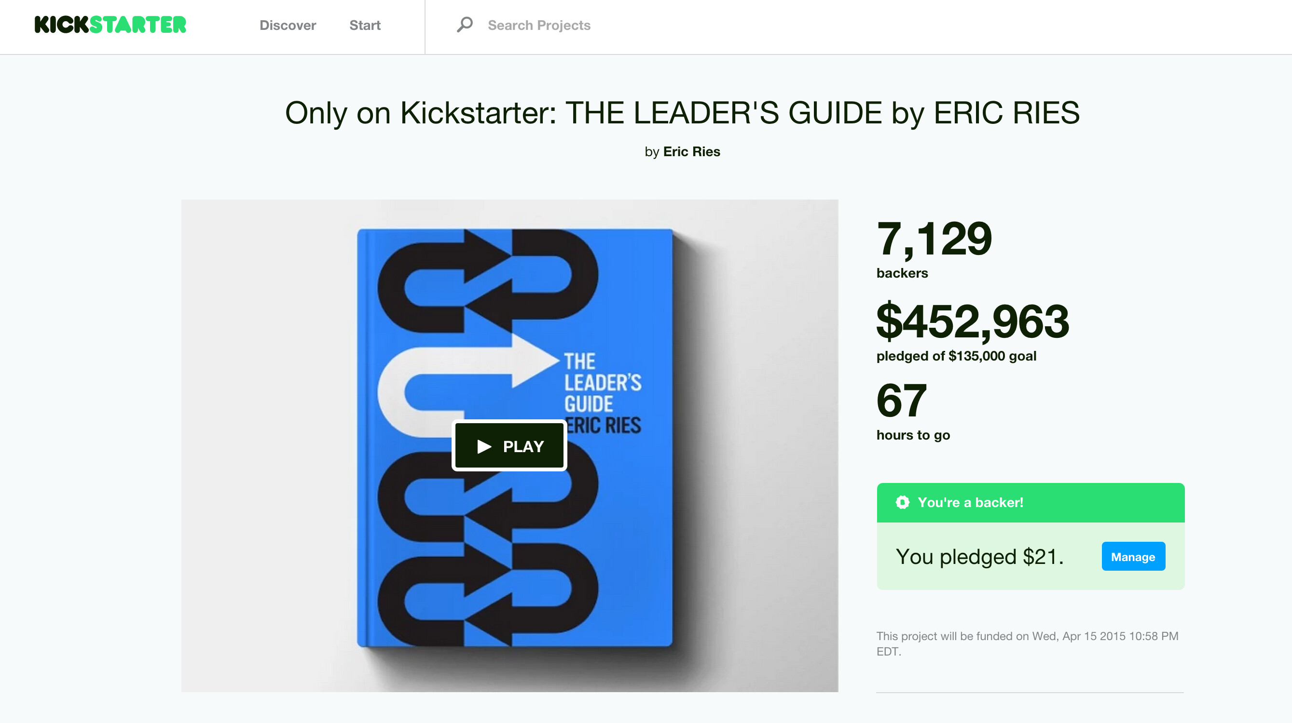The height and width of the screenshot is (723, 1292).
Task: Open the Start menu
Action: pos(365,25)
